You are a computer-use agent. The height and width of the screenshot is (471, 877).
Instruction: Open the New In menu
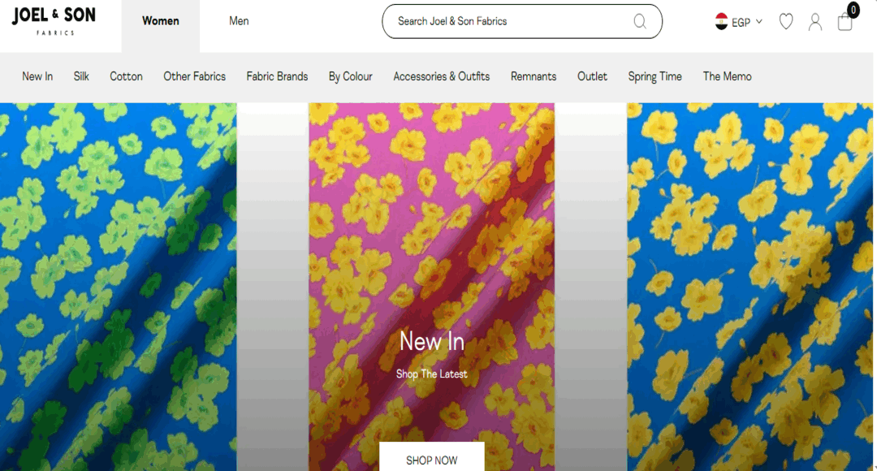(x=37, y=76)
